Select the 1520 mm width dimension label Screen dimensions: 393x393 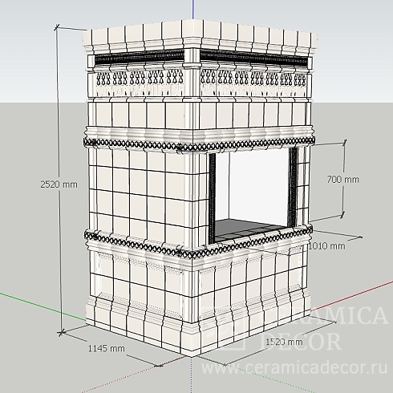(x=284, y=342)
